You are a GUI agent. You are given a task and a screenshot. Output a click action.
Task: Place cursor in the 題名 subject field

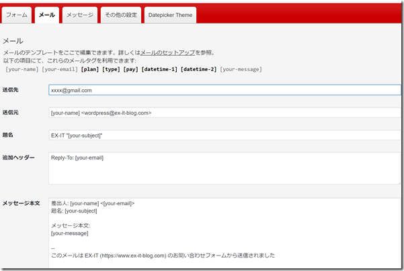pyautogui.click(x=224, y=135)
